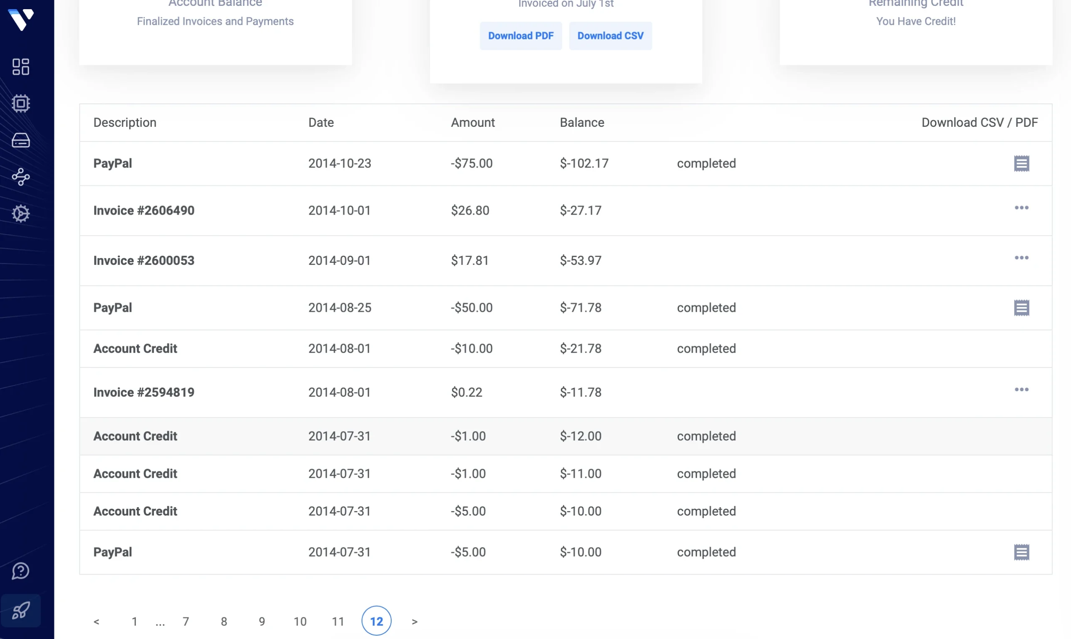Go to page 7 of history

[x=185, y=621]
